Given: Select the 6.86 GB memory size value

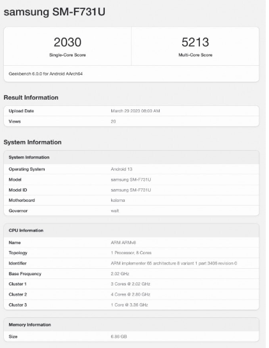Looking at the screenshot, I should [119, 337].
